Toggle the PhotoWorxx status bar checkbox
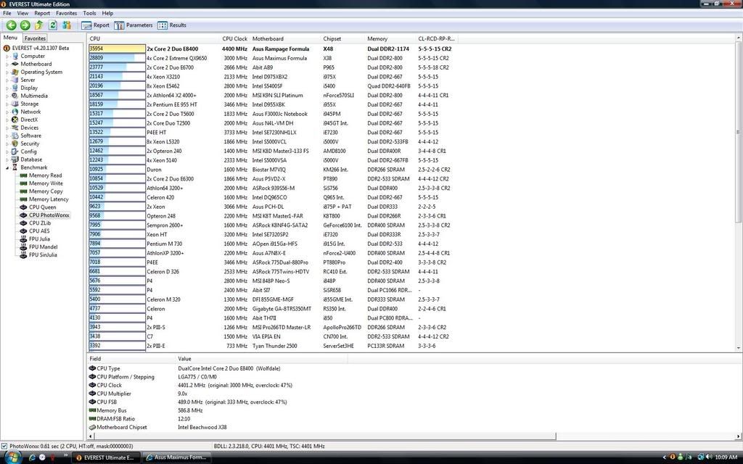 tap(4, 446)
